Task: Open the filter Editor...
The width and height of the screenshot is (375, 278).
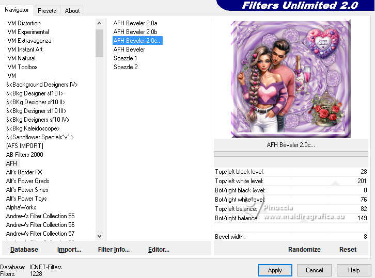Action: (x=159, y=250)
